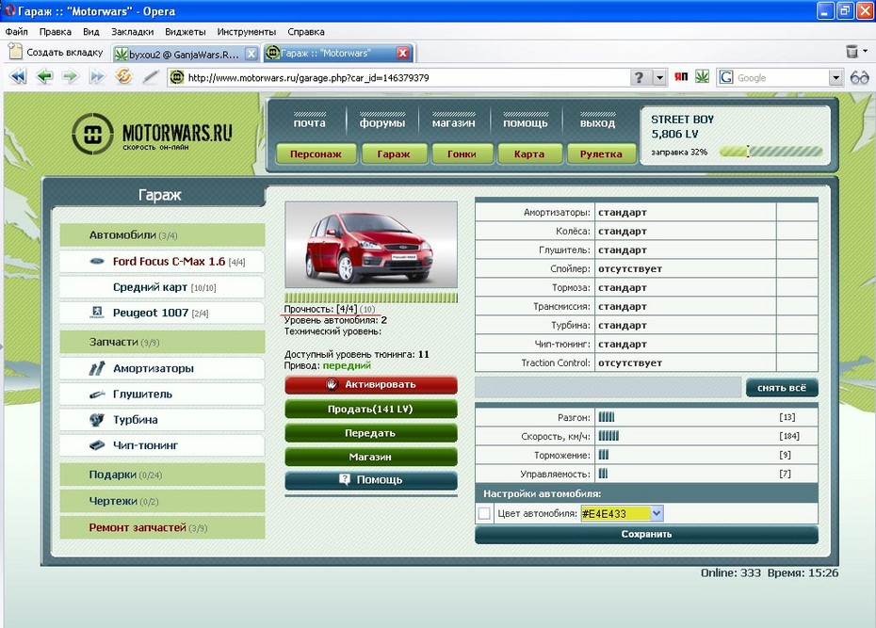Click the glasses view icon

859,77
